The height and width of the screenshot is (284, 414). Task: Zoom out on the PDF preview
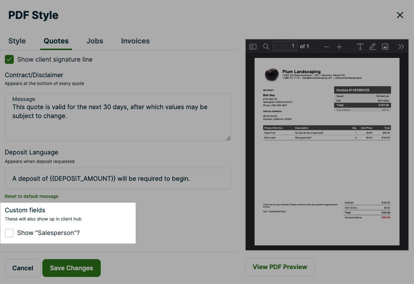pos(326,46)
